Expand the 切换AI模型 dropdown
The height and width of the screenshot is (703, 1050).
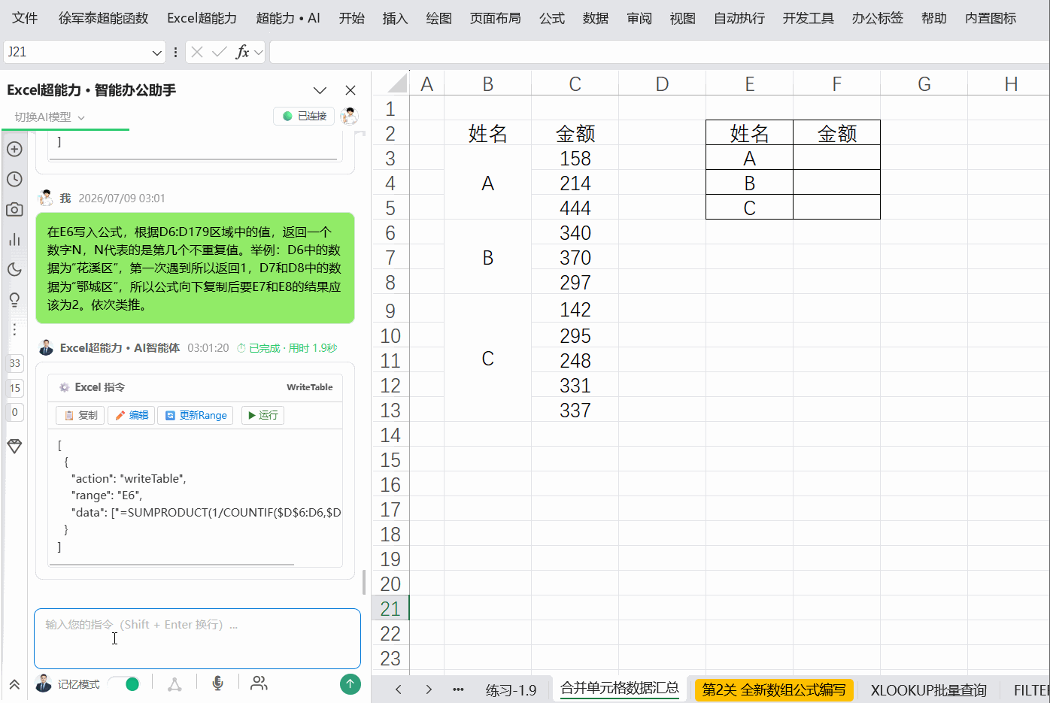(x=49, y=117)
